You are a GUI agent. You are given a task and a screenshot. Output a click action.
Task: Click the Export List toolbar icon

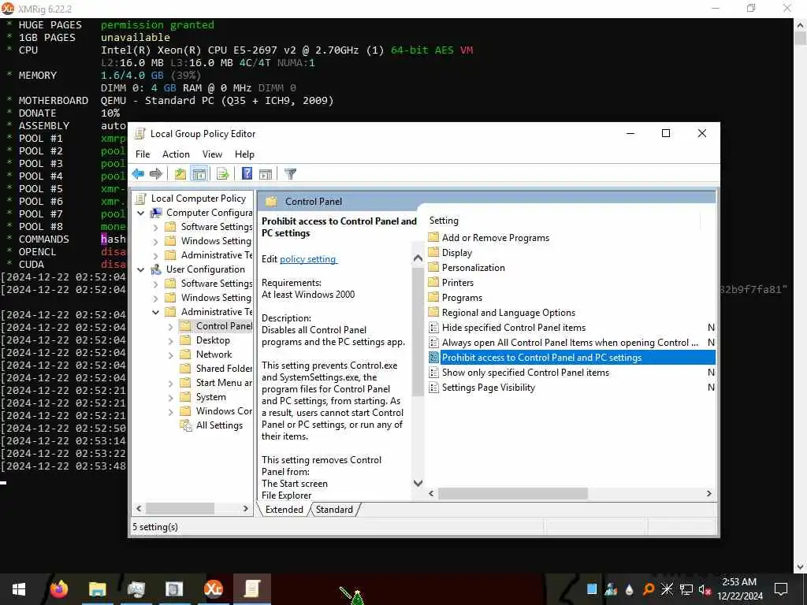pos(223,174)
